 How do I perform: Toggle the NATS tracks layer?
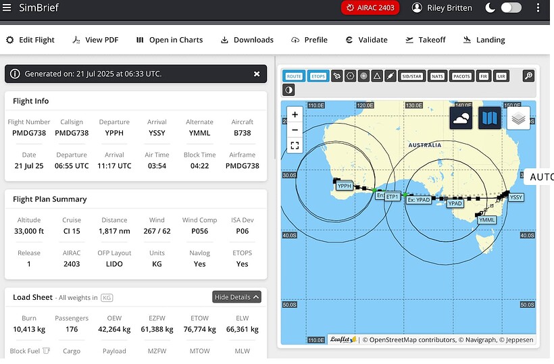tap(437, 76)
